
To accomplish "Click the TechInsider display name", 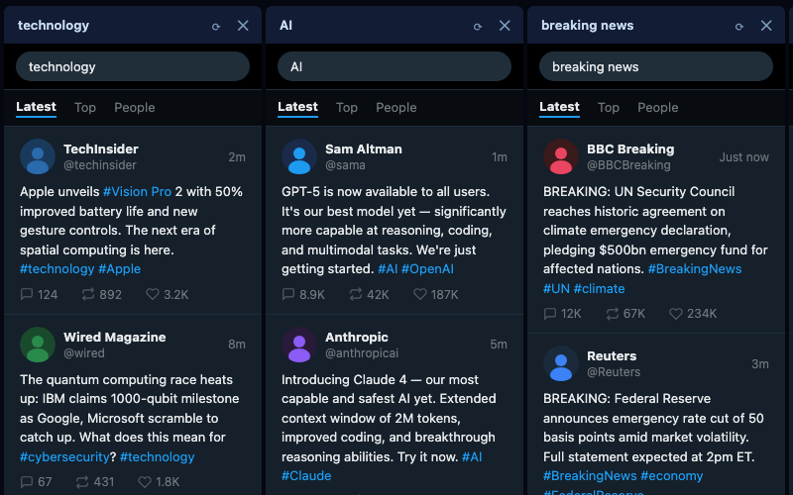I will 101,149.
